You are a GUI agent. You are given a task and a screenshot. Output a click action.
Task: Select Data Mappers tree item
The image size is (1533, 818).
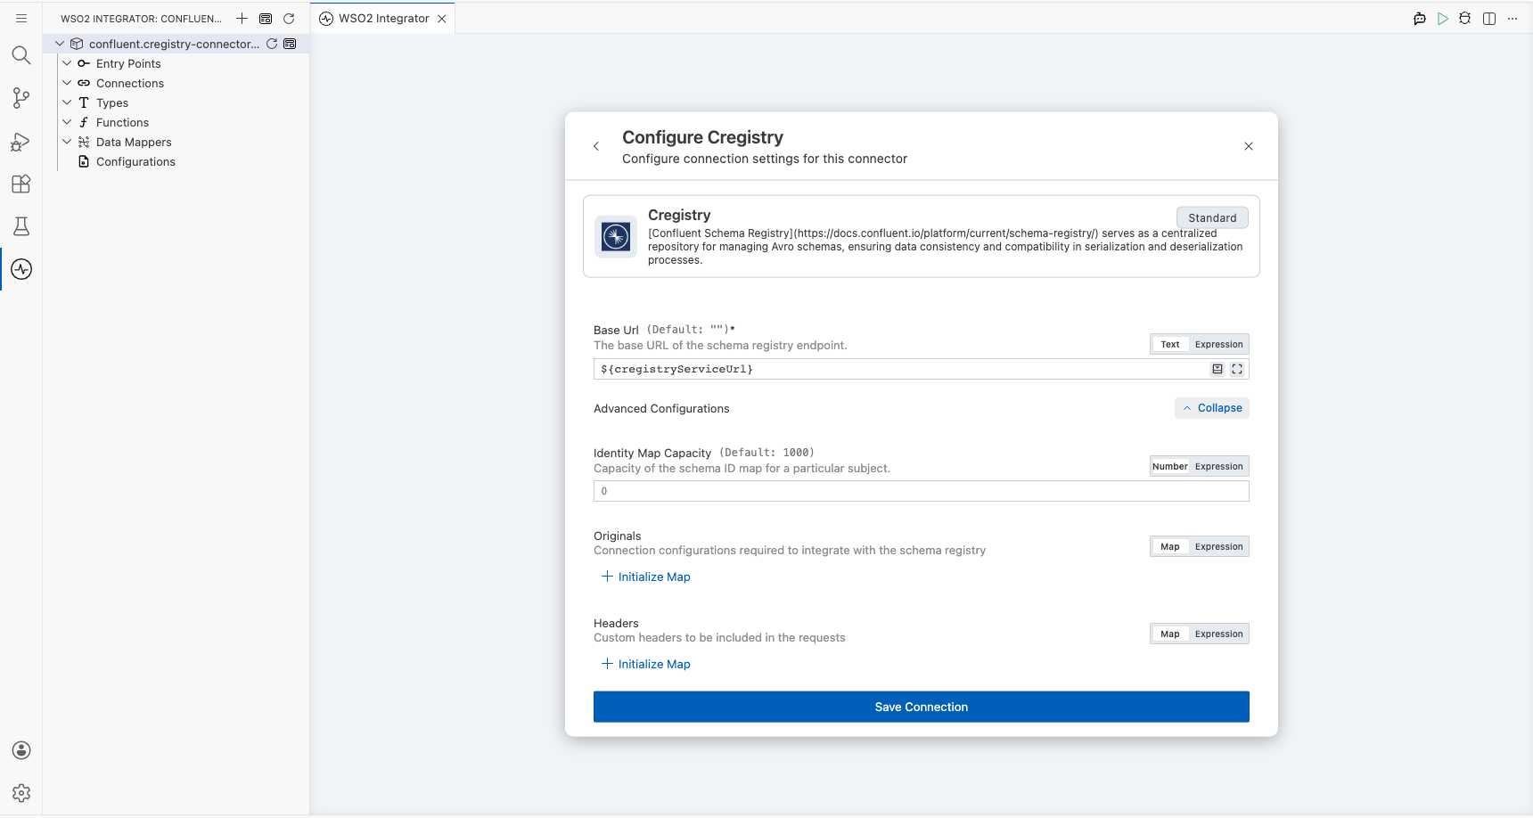pos(134,142)
